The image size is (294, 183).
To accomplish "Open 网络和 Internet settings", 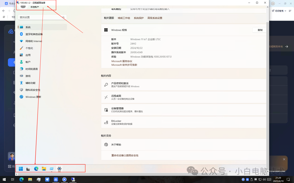I will 42,41.
